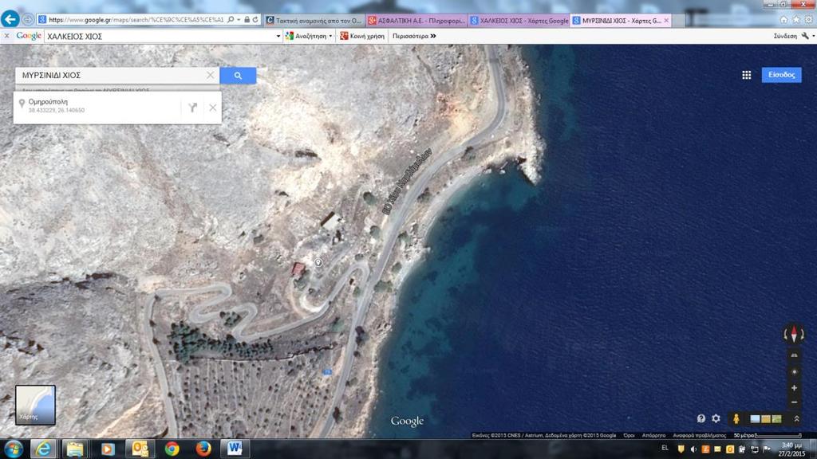Click the Αναζήτηση toolbar button

(306, 36)
